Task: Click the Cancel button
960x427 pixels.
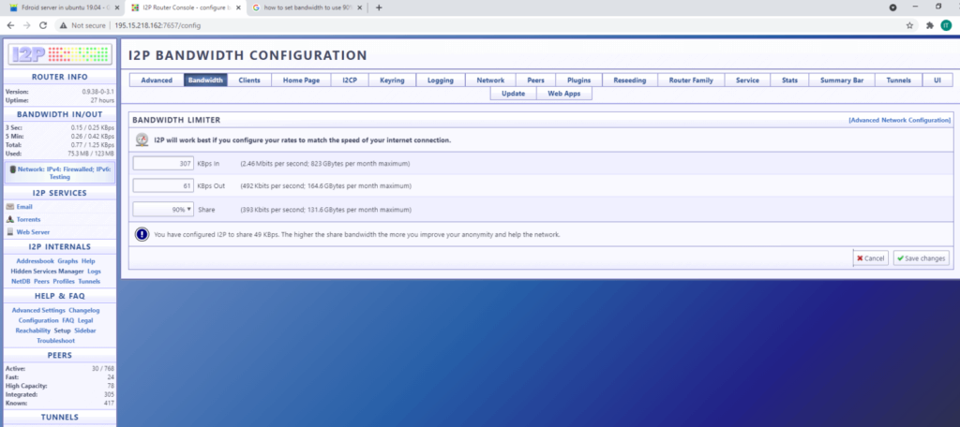Action: click(870, 258)
